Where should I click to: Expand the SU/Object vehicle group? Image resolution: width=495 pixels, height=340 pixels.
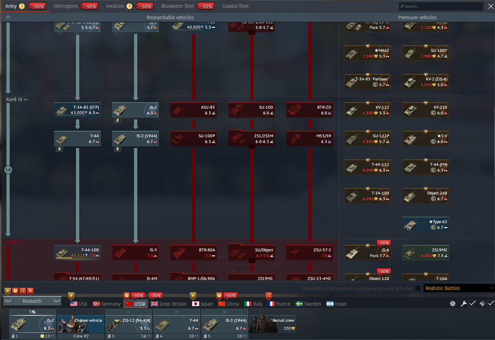[x=251, y=253]
